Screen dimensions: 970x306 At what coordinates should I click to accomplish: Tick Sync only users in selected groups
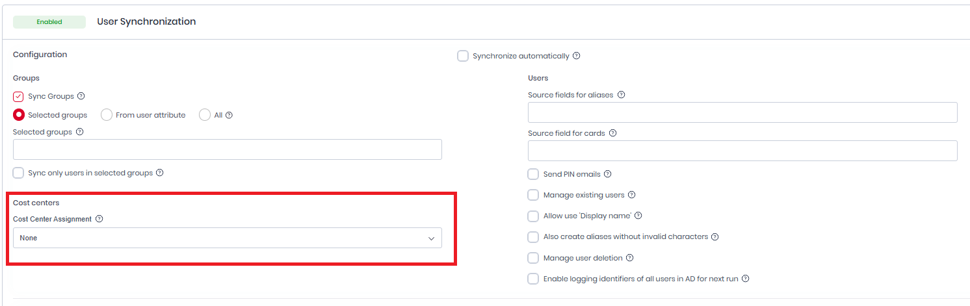tap(18, 173)
